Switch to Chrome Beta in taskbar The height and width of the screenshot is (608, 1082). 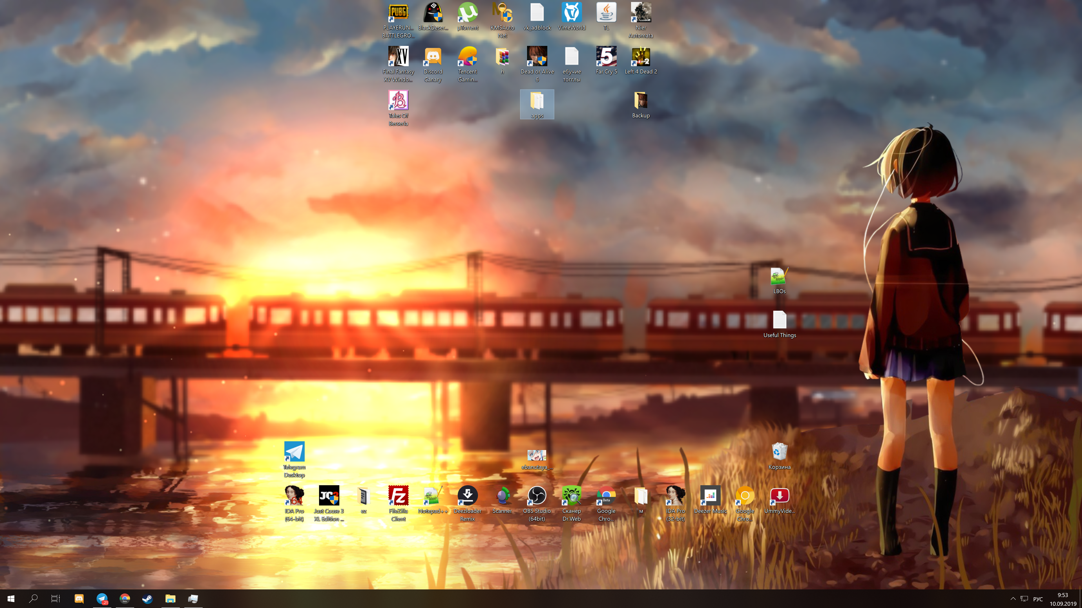point(125,599)
